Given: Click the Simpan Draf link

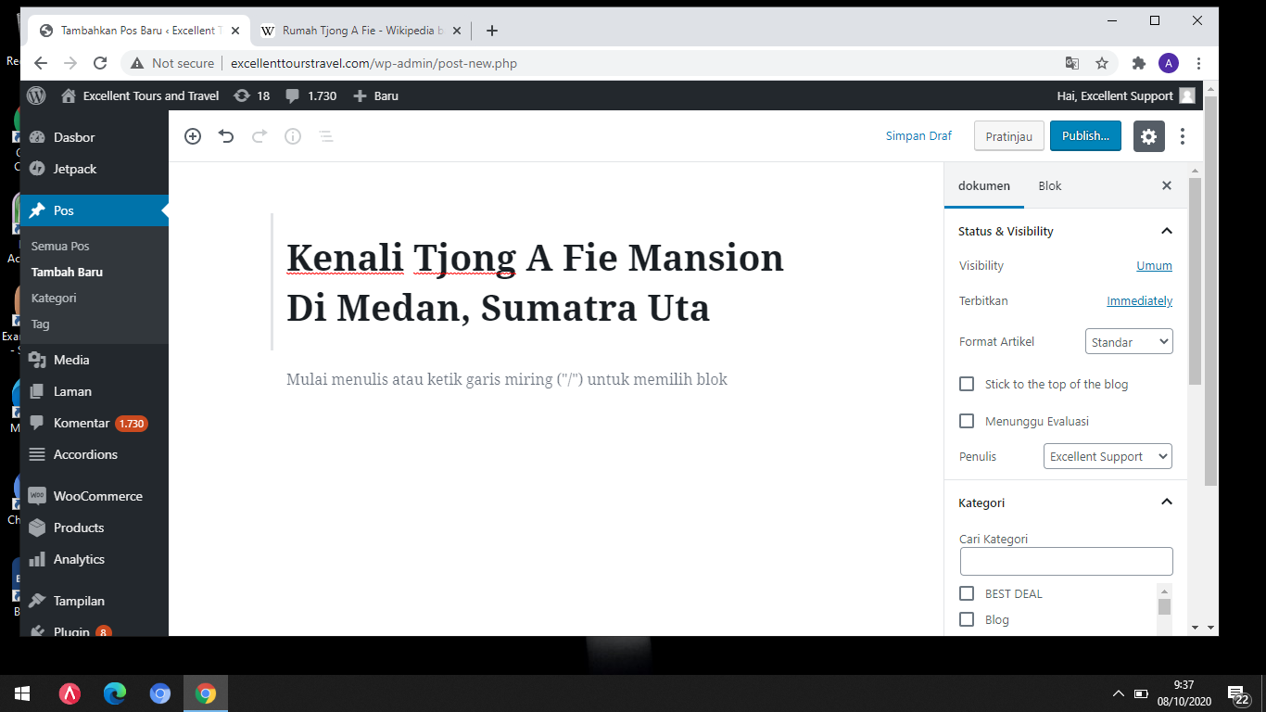Looking at the screenshot, I should [918, 136].
